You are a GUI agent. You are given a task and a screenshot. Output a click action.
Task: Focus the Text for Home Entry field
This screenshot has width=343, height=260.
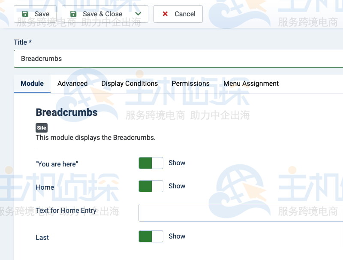241,213
